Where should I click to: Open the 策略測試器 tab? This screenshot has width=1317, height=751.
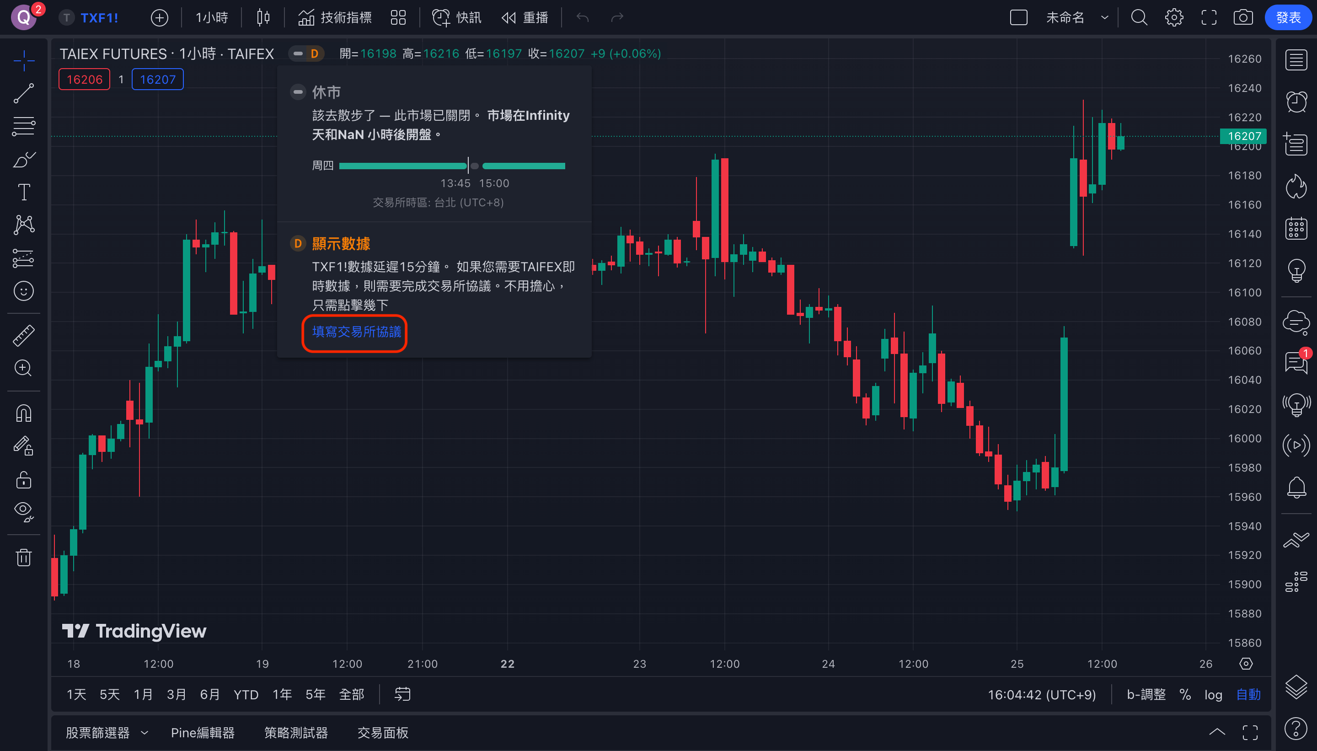click(x=296, y=732)
